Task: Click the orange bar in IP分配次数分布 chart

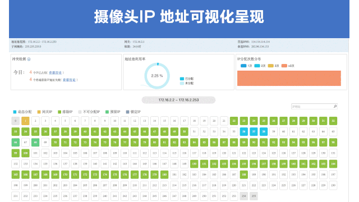Action: coord(289,79)
